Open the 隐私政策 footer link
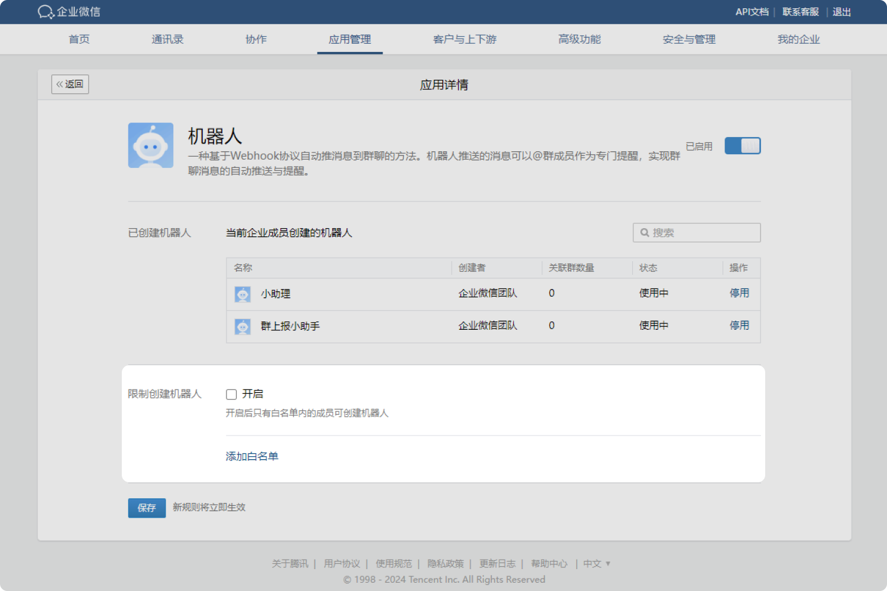 446,563
